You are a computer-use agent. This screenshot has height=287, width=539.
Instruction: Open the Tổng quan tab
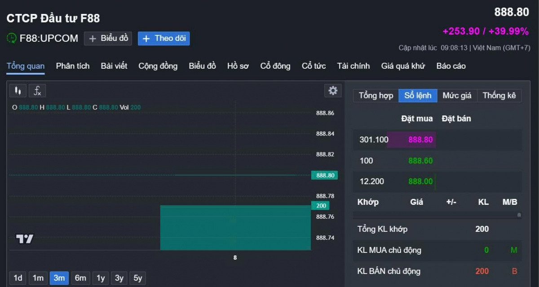point(26,66)
